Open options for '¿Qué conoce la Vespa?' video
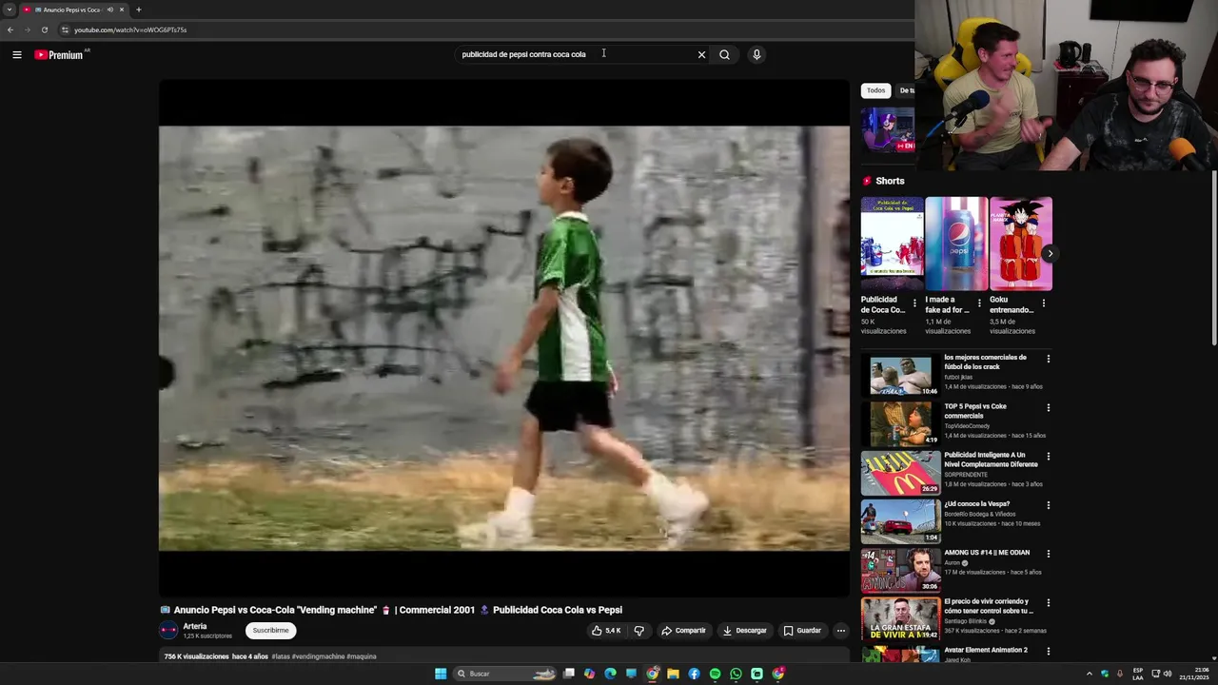Image resolution: width=1218 pixels, height=685 pixels. 1049,505
